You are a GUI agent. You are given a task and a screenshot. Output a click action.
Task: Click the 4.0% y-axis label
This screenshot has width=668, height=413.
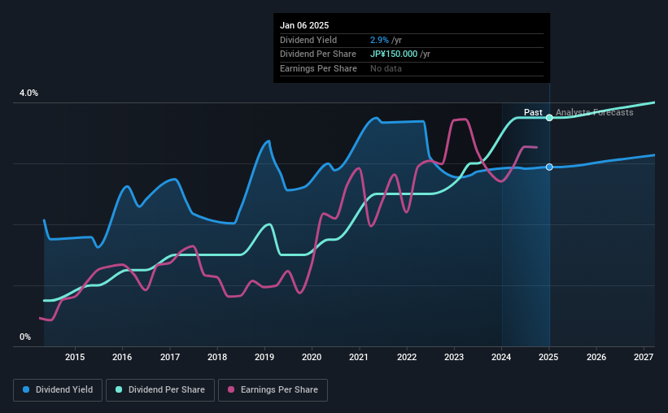tap(28, 93)
